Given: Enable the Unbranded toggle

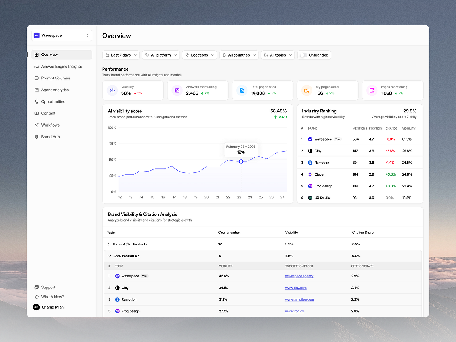Looking at the screenshot, I should coord(303,55).
